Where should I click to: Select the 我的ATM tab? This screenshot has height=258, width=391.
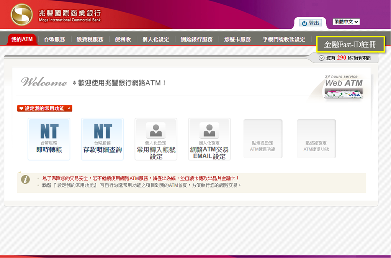pos(22,39)
